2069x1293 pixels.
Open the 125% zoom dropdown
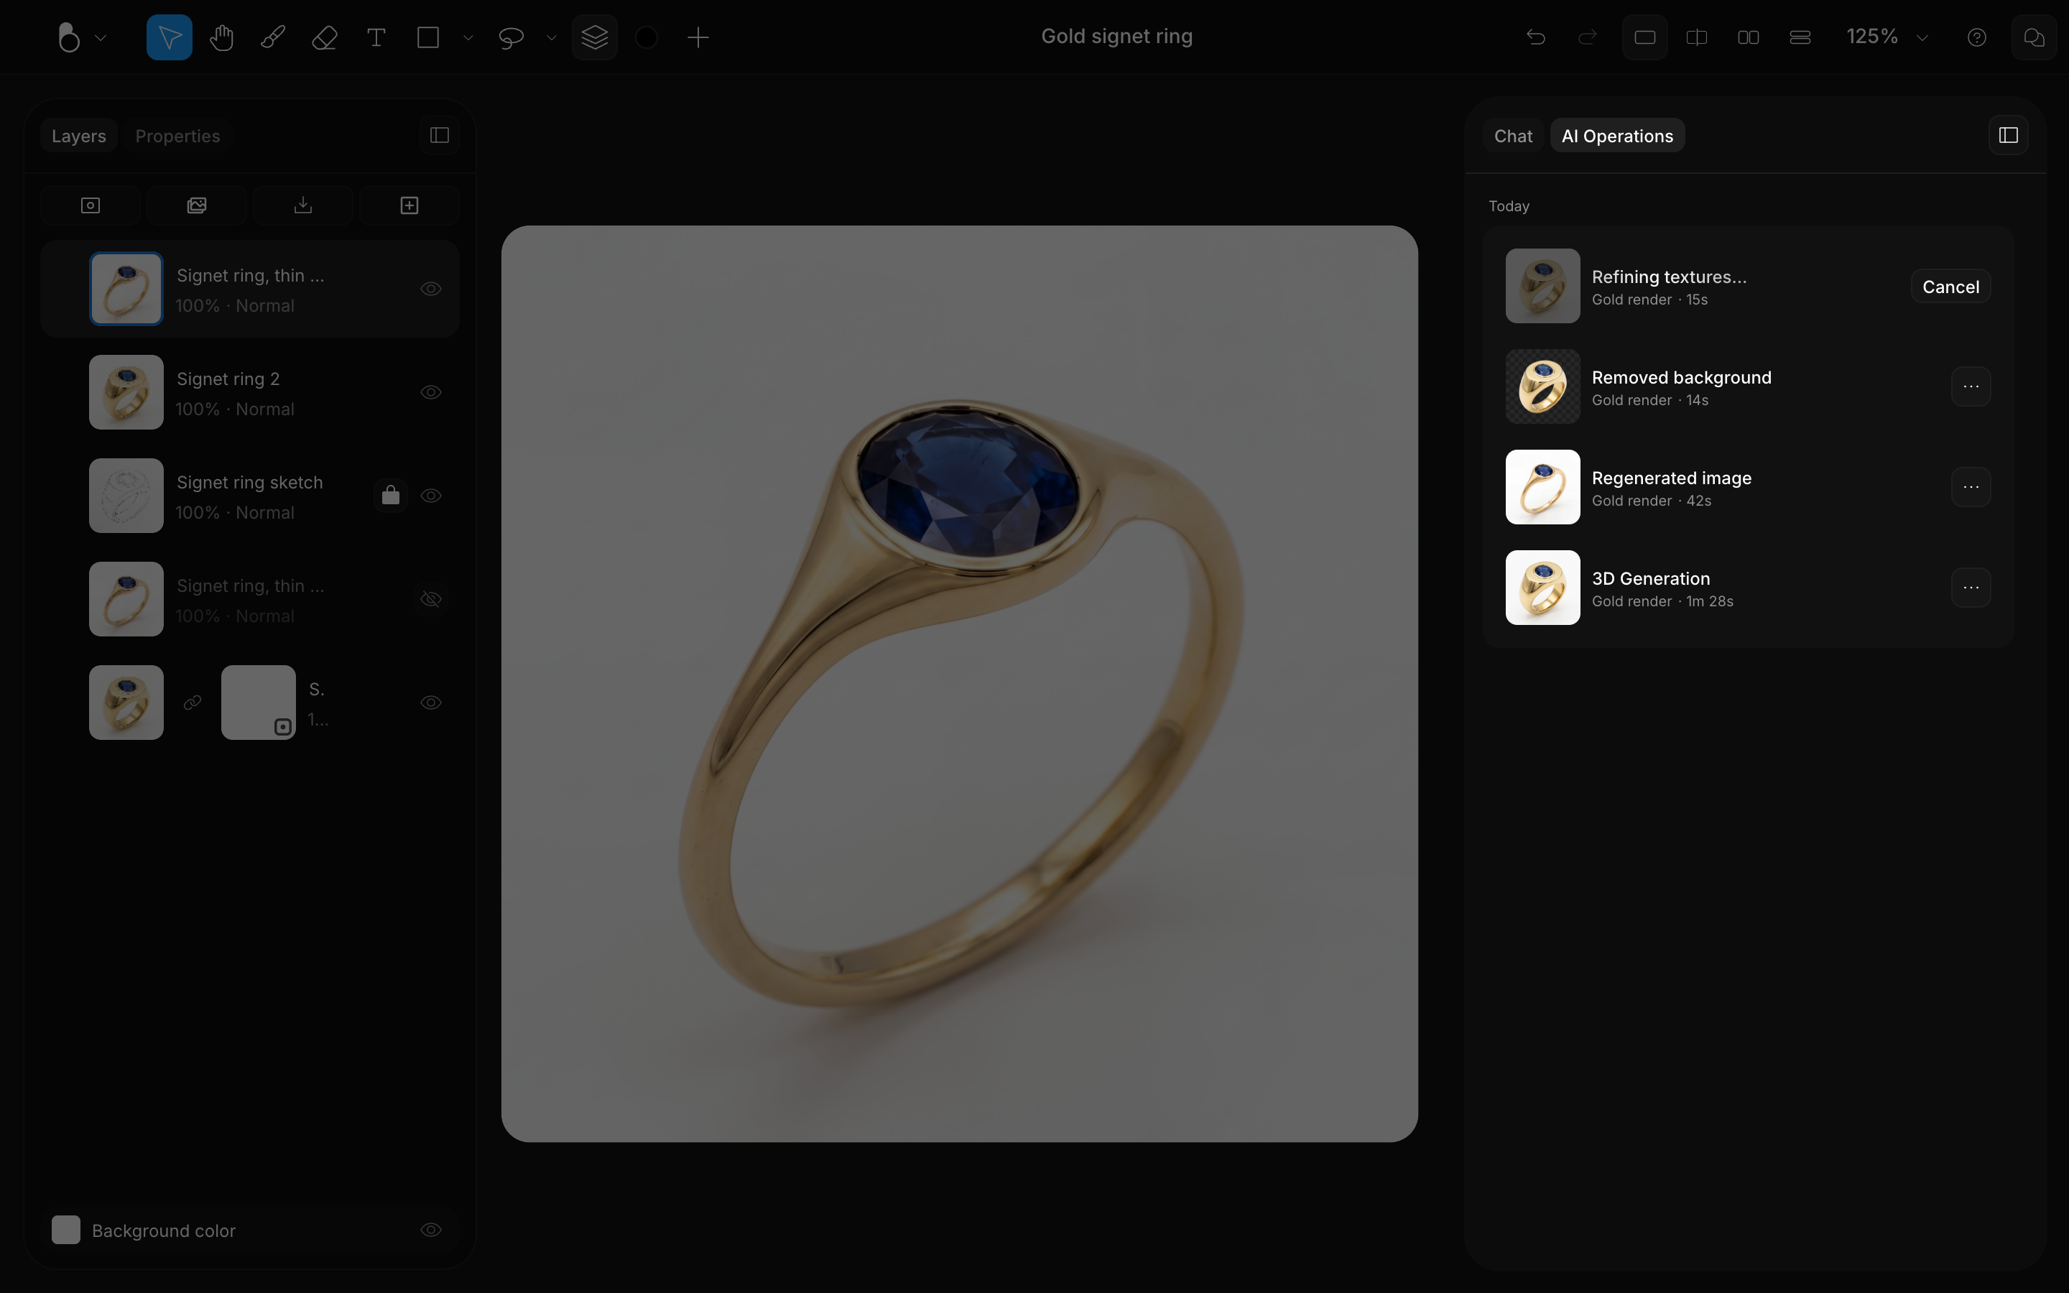coord(1888,37)
